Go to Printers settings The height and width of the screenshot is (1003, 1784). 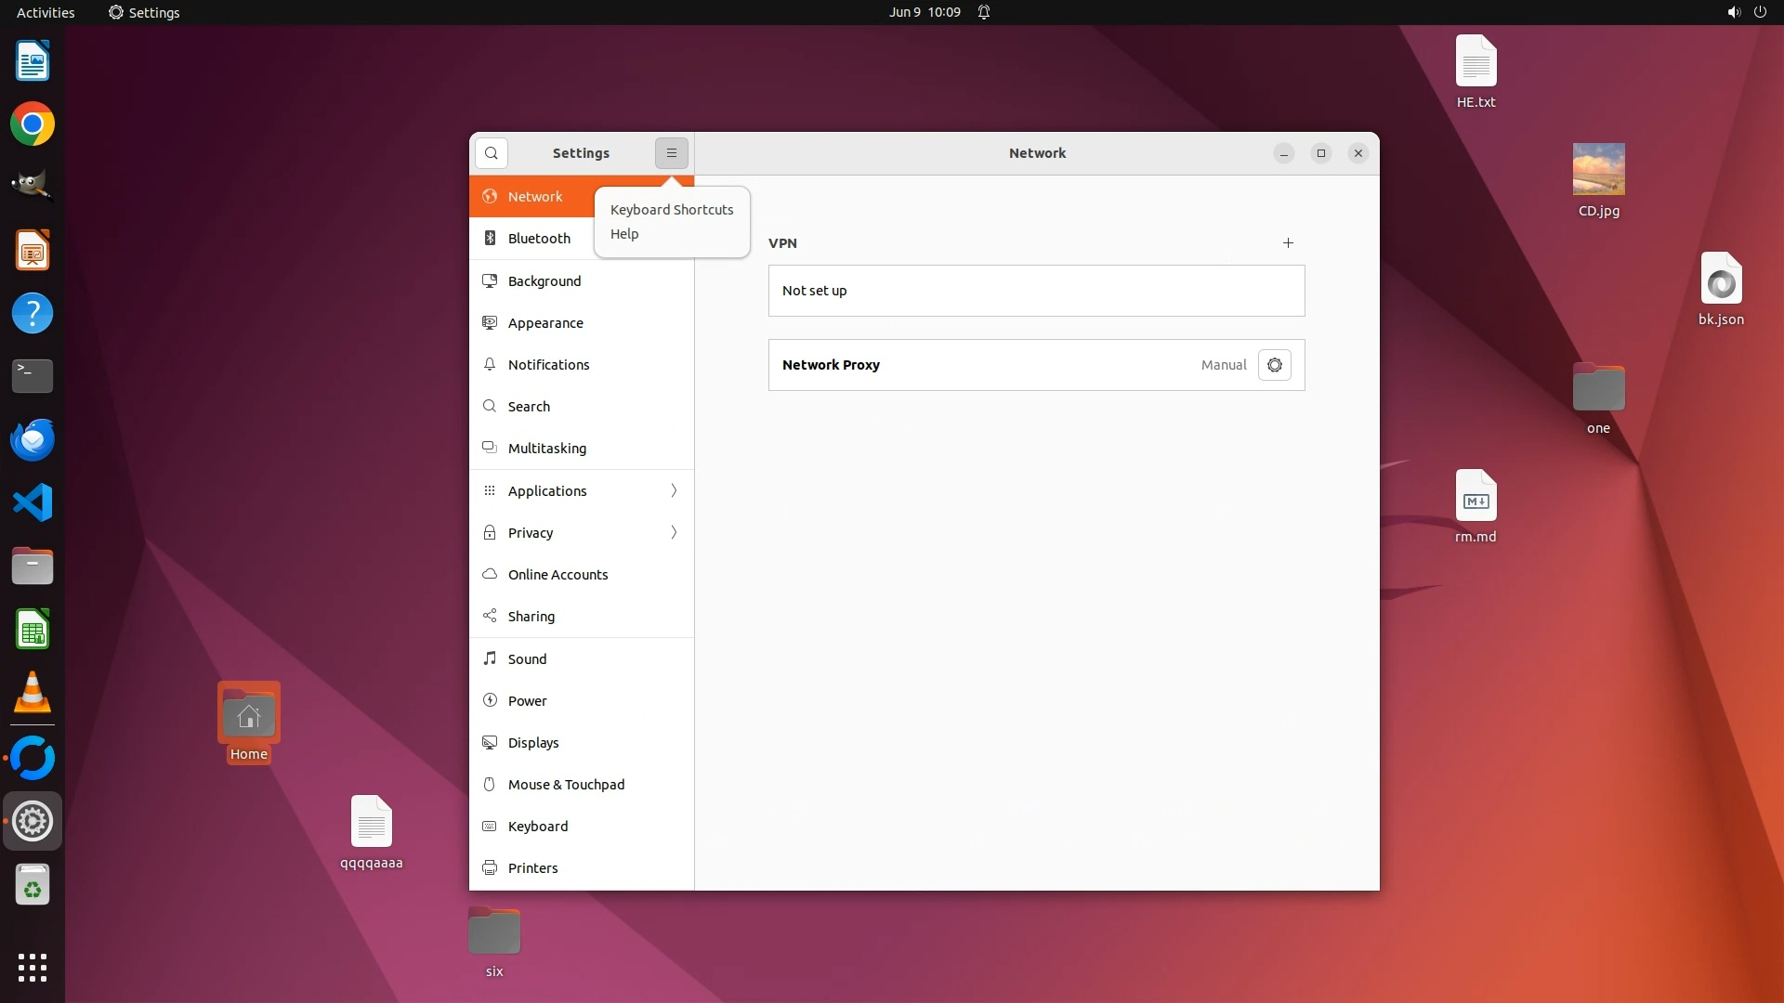pyautogui.click(x=532, y=868)
